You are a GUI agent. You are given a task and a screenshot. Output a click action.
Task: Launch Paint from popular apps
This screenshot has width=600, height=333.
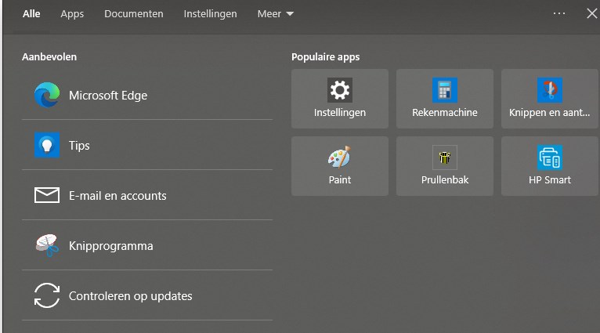340,166
